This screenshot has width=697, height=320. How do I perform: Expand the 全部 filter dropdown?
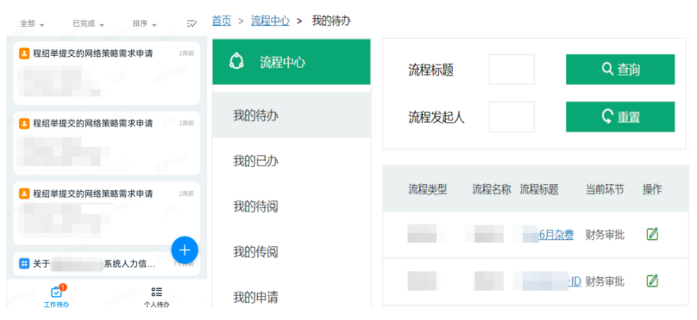tap(32, 24)
